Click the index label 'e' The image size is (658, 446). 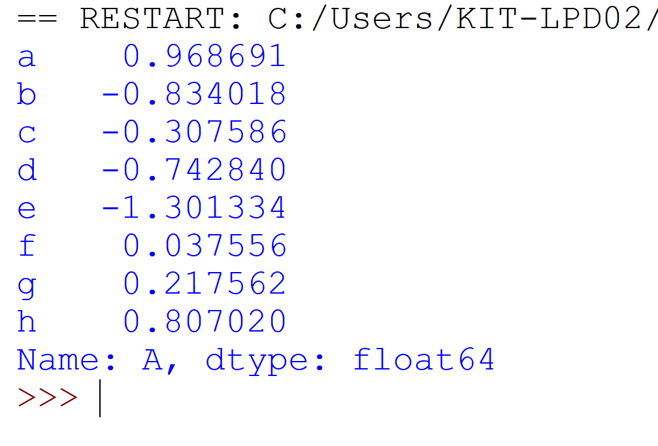pos(26,208)
